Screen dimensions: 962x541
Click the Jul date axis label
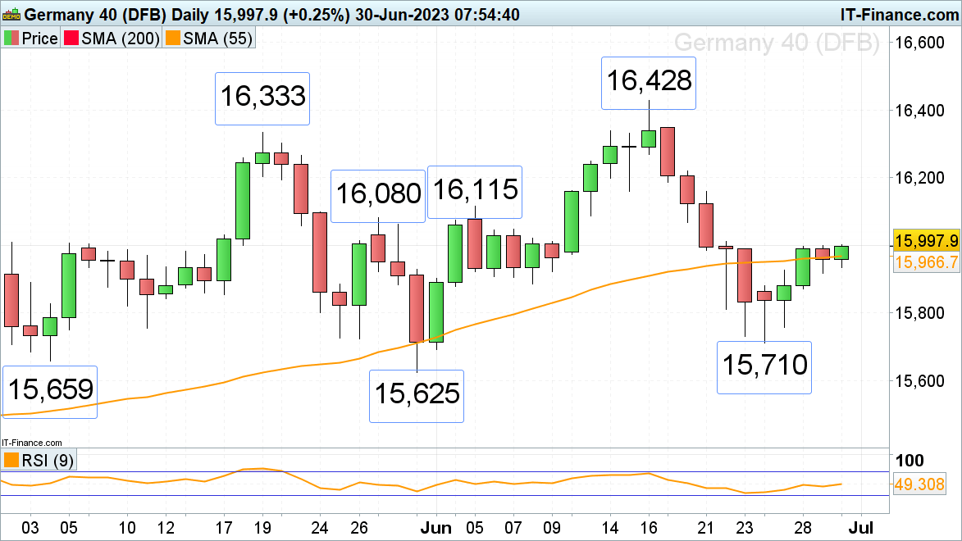tap(861, 528)
